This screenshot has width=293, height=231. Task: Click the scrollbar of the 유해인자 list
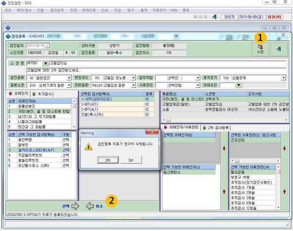click(74, 114)
